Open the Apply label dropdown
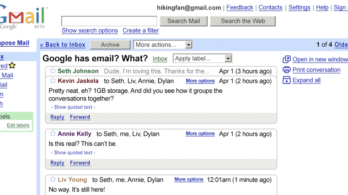This screenshot has height=195, width=348. 203,58
